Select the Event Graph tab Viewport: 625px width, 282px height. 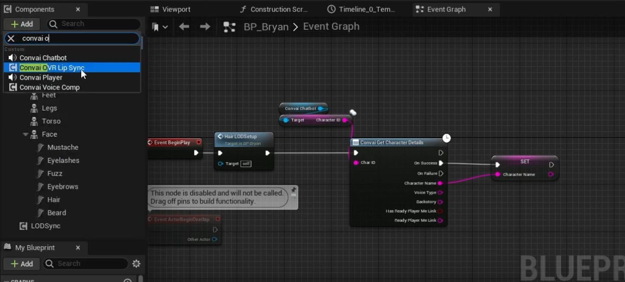point(446,9)
